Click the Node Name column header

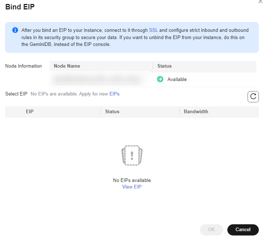(67, 66)
